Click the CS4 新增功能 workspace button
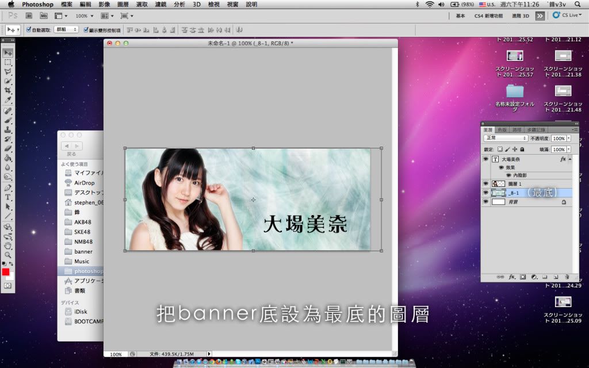 coord(488,16)
